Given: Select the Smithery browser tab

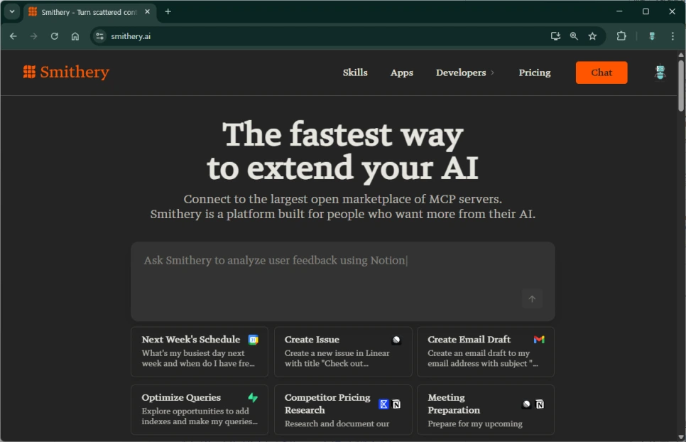Looking at the screenshot, I should [x=88, y=12].
